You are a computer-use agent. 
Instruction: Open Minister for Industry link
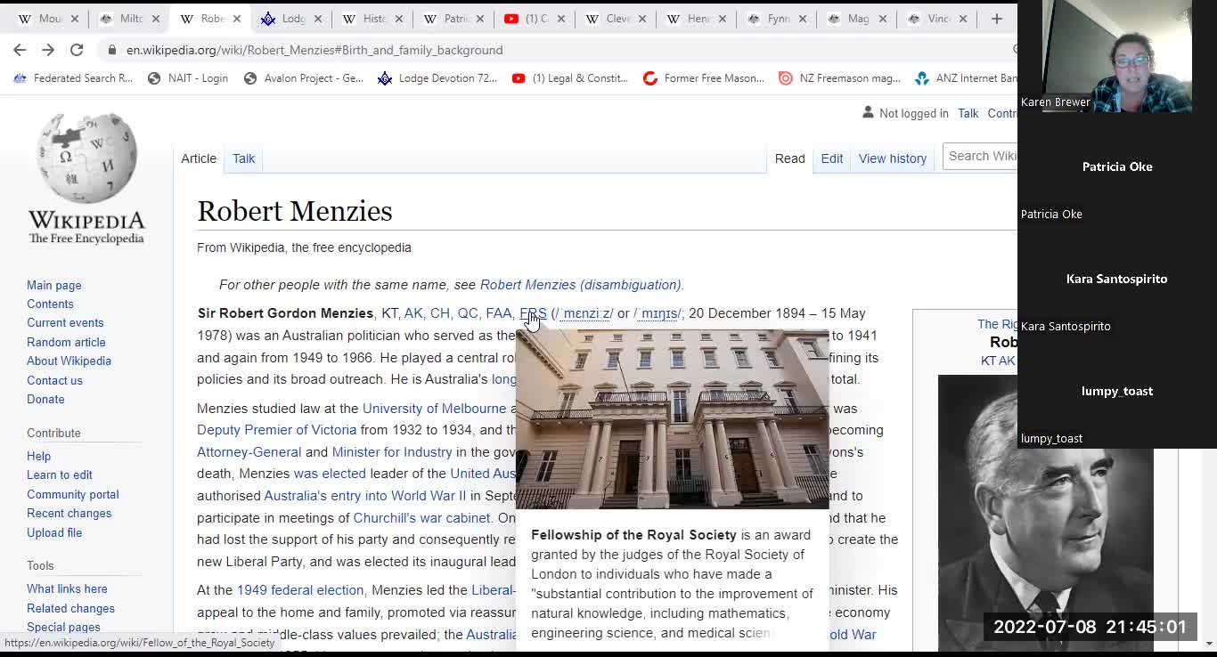pyautogui.click(x=392, y=452)
